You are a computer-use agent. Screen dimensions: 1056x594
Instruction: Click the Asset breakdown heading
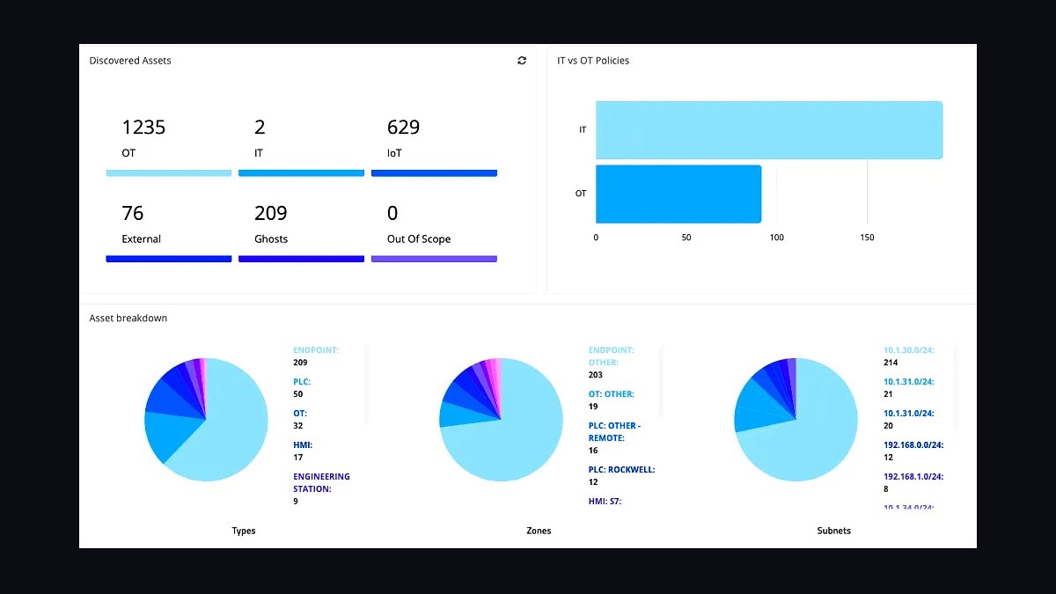tap(128, 318)
